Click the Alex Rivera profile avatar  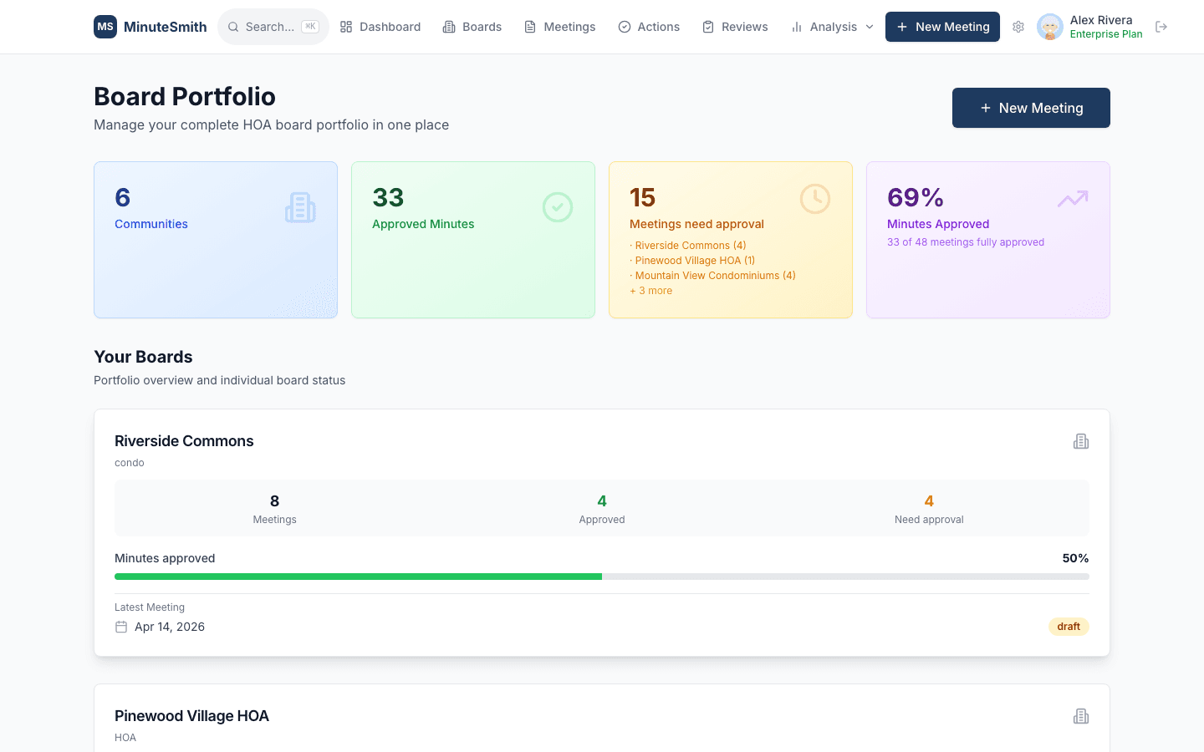(x=1049, y=26)
